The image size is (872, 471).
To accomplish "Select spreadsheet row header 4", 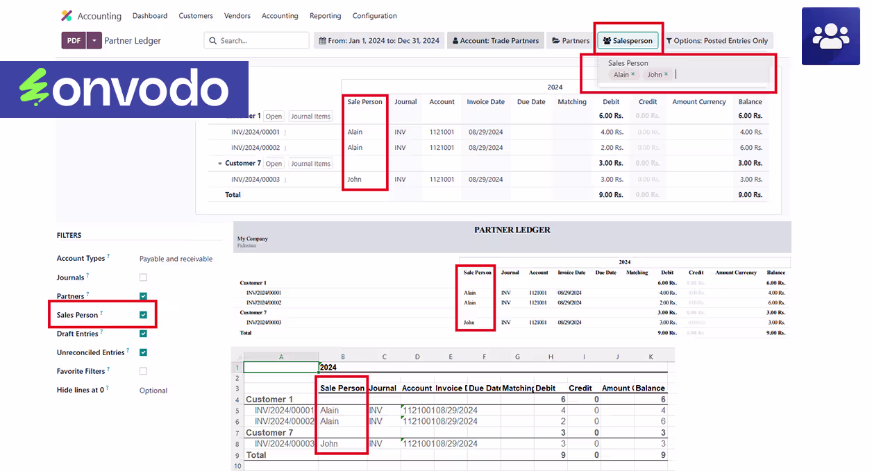I will point(237,400).
